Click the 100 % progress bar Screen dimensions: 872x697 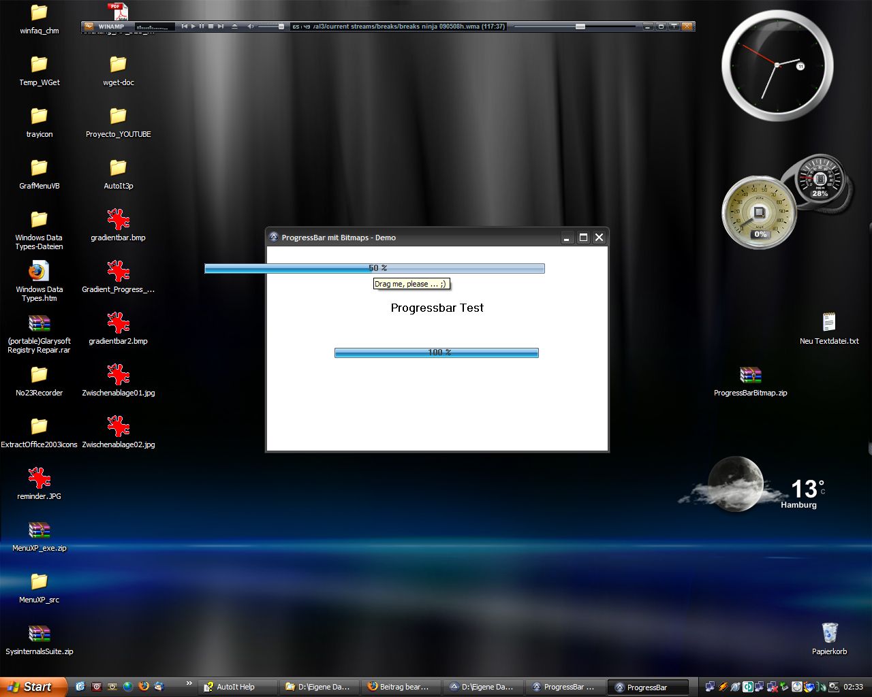(x=436, y=353)
